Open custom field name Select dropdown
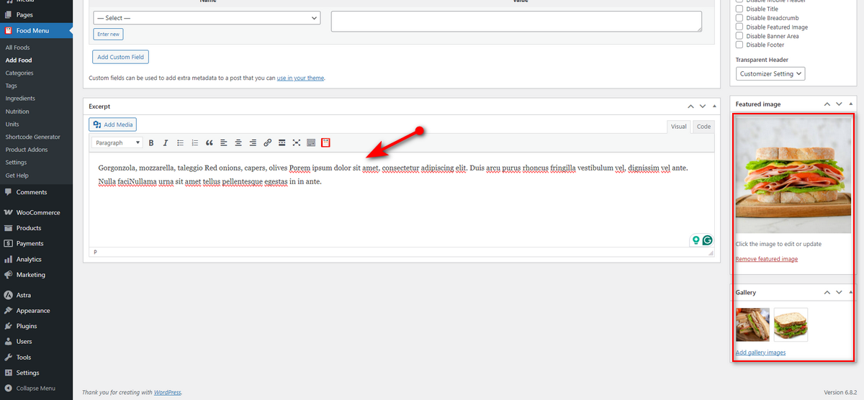Viewport: 864px width, 400px height. [x=207, y=18]
